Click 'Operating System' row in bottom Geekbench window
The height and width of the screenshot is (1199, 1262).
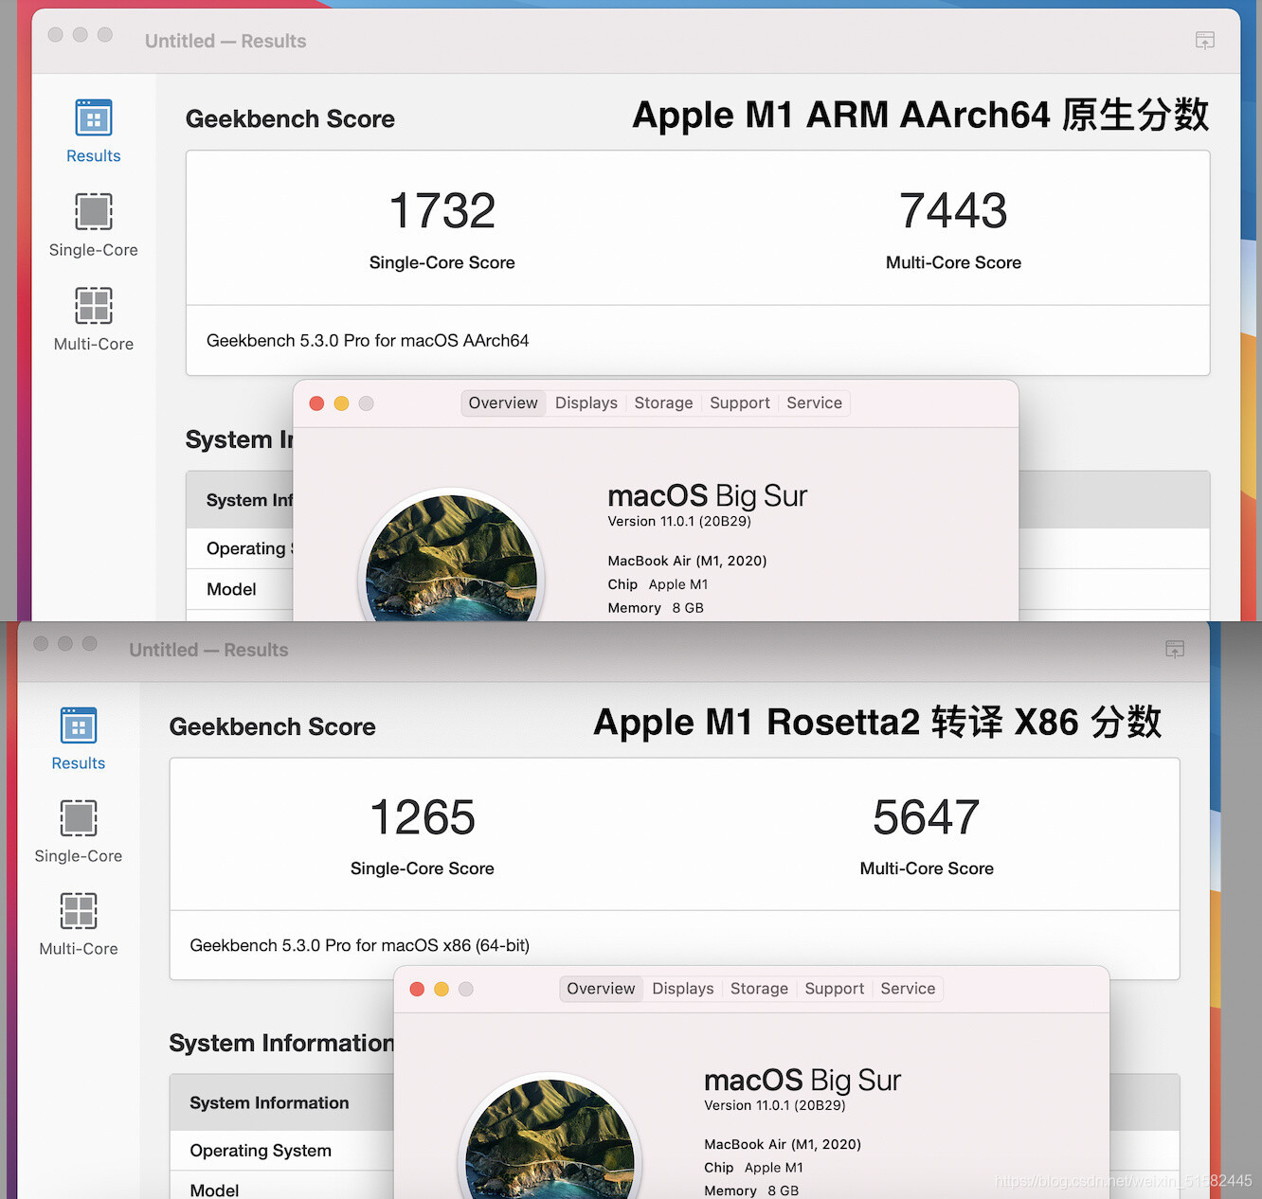click(281, 1151)
